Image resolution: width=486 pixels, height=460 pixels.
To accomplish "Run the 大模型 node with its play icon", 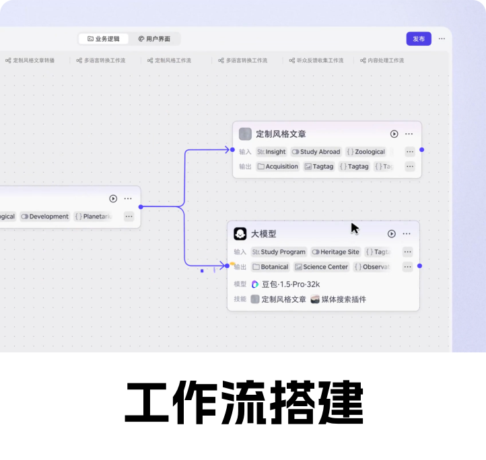I will pos(392,234).
